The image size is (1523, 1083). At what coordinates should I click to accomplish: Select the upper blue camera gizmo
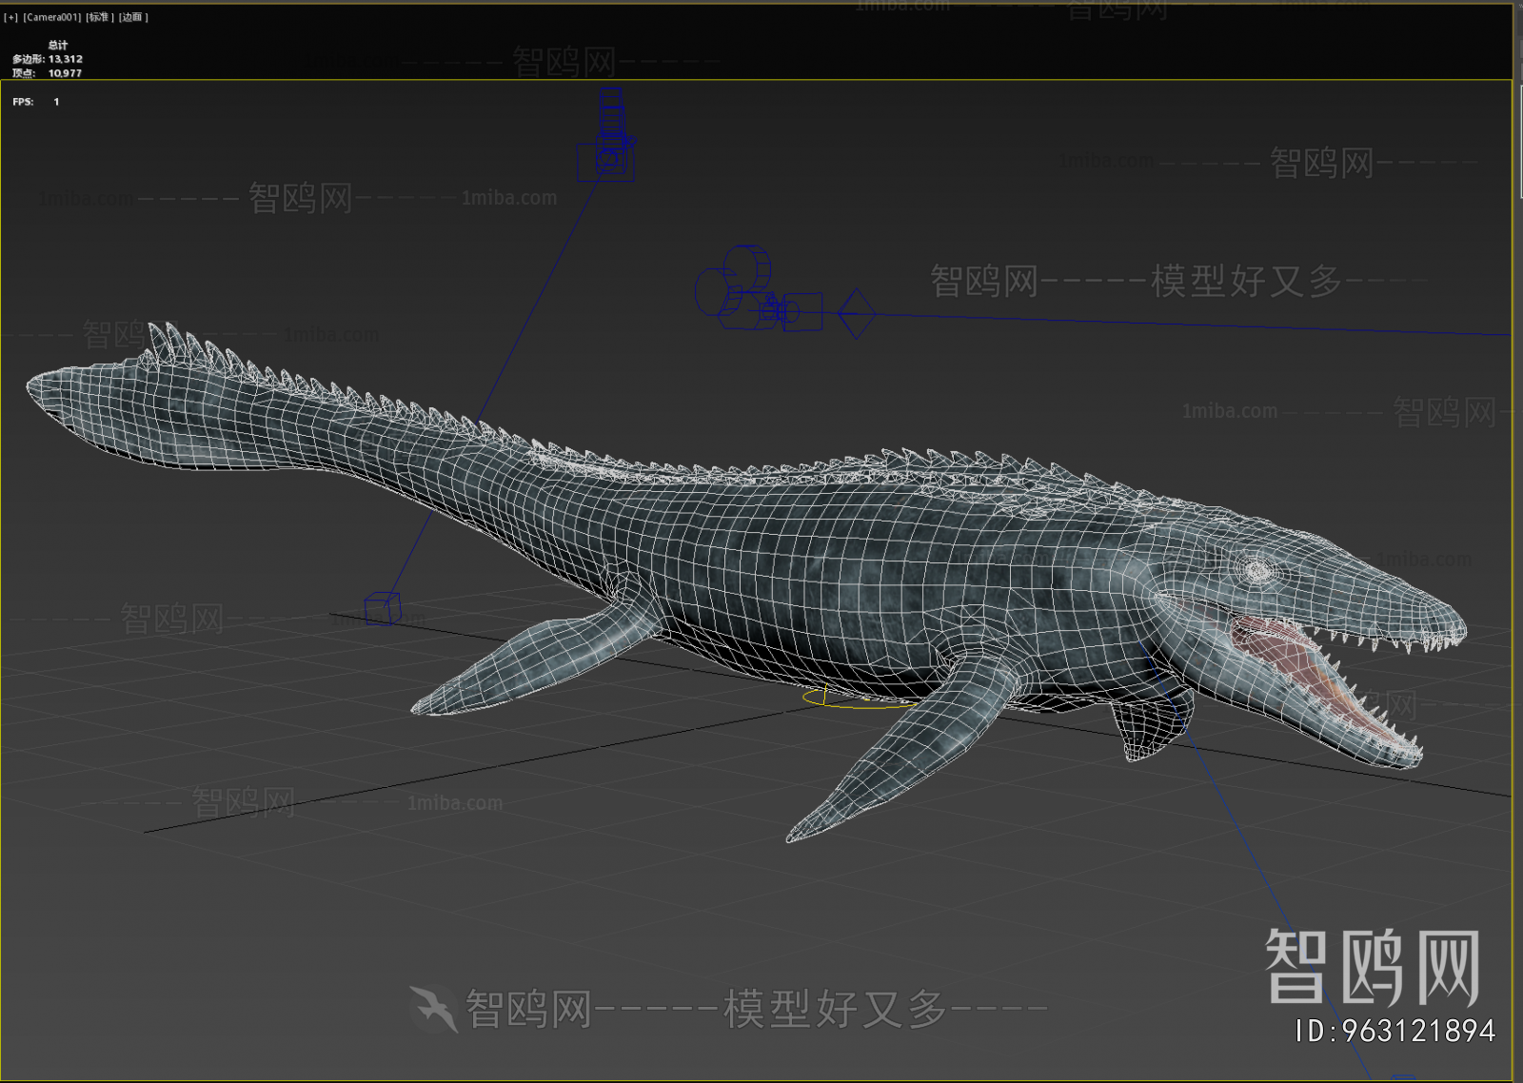coord(607,135)
